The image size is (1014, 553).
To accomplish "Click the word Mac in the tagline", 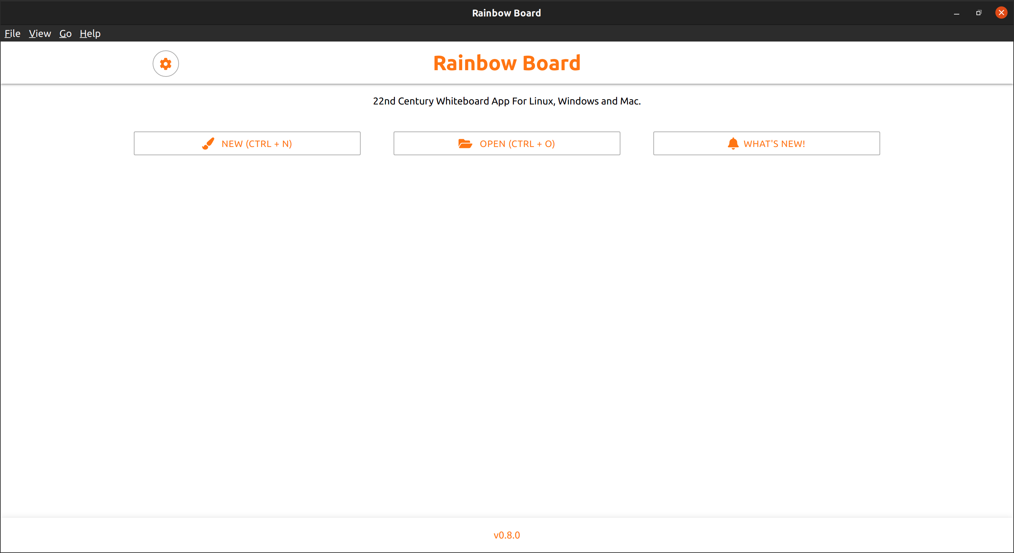I will coord(629,101).
